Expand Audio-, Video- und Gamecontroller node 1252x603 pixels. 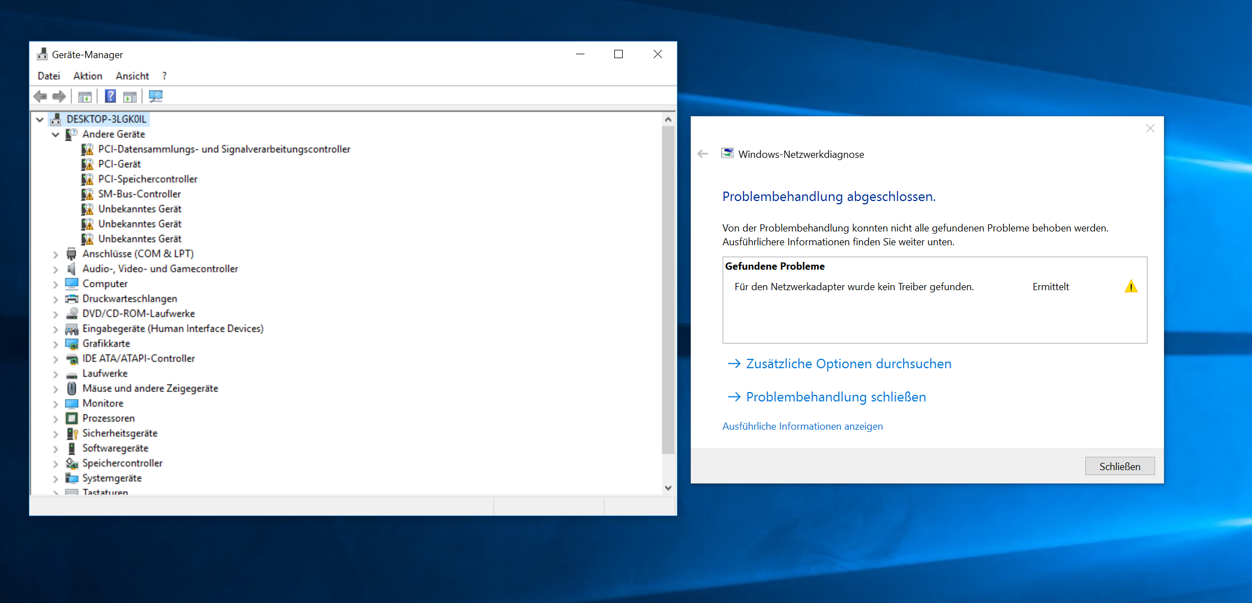[x=55, y=269]
